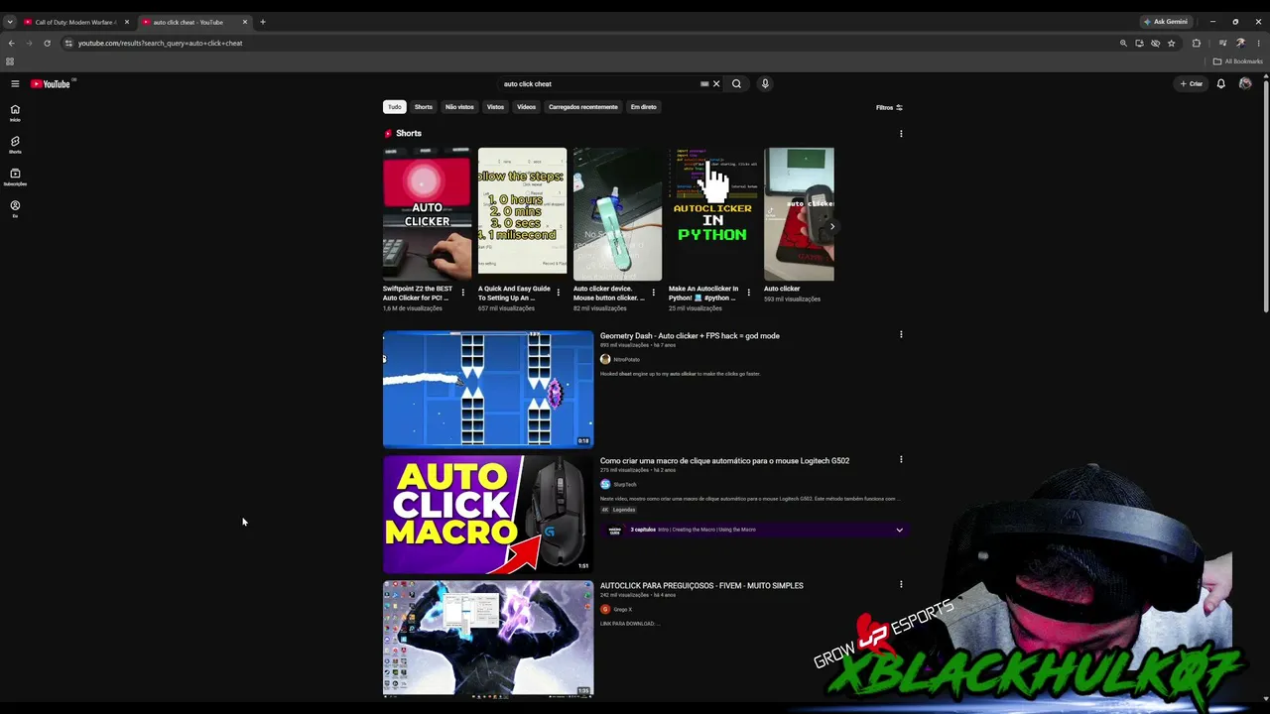Open options for Autoclicker In Python short

(748, 293)
